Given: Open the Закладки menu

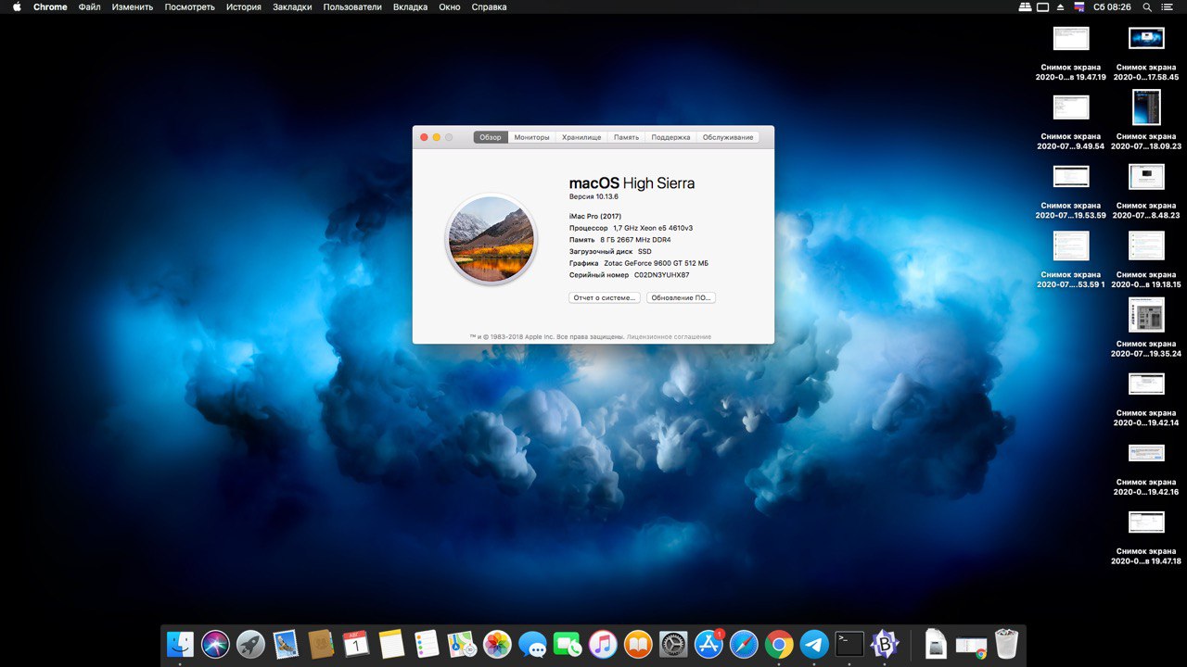Looking at the screenshot, I should coord(292,6).
